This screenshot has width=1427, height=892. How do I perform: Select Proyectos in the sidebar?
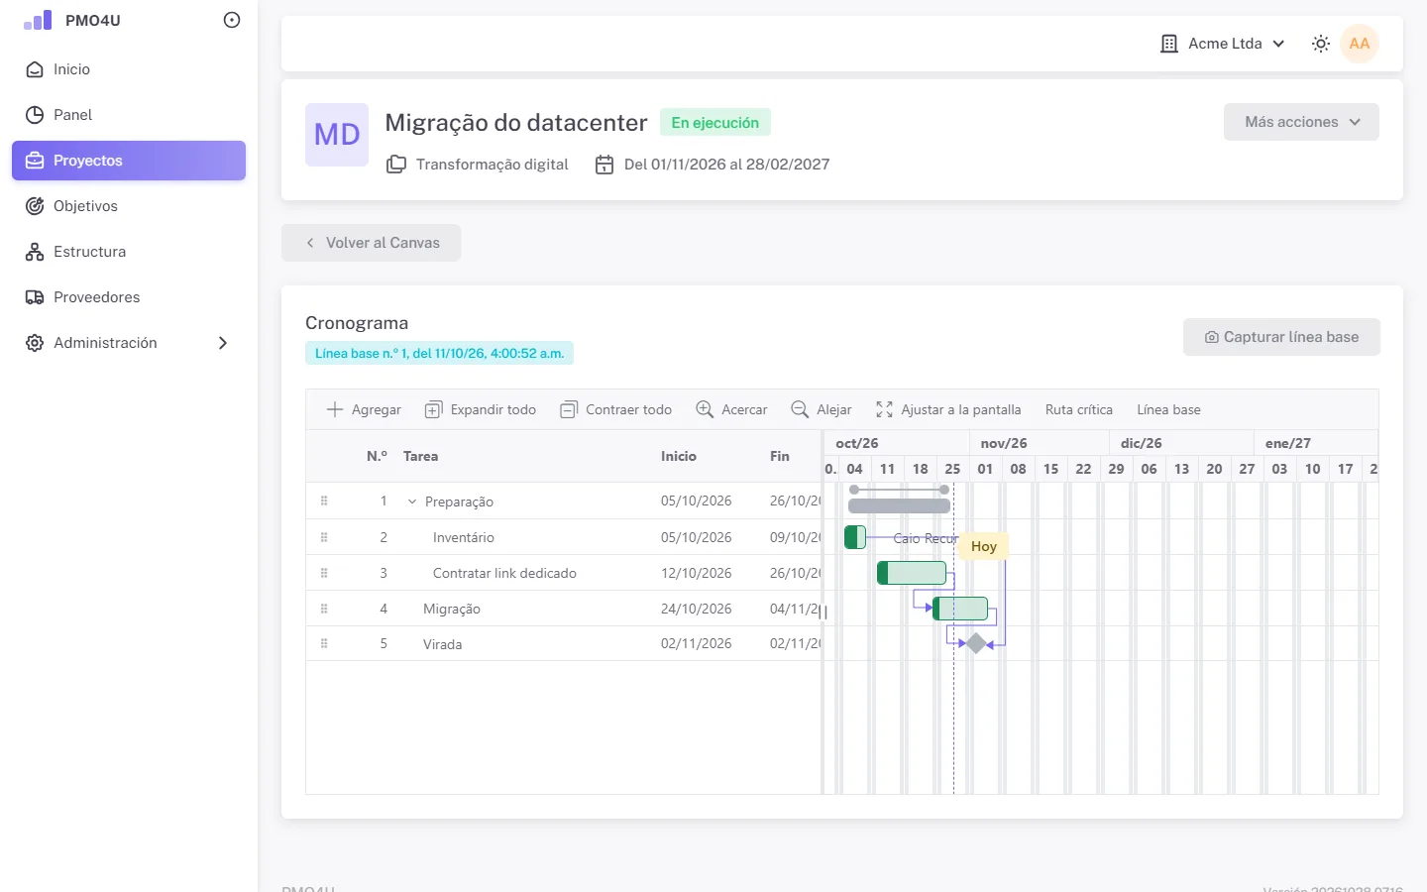129,161
